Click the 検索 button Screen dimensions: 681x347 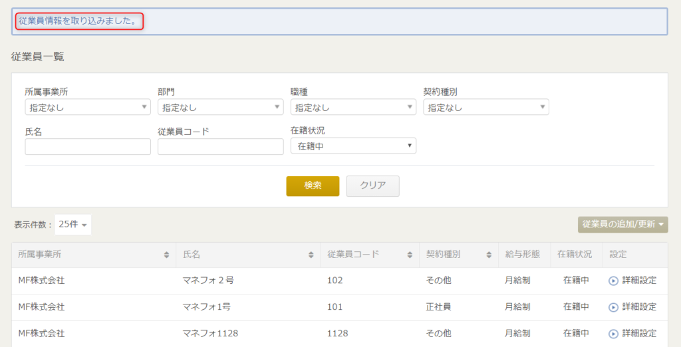pyautogui.click(x=313, y=186)
